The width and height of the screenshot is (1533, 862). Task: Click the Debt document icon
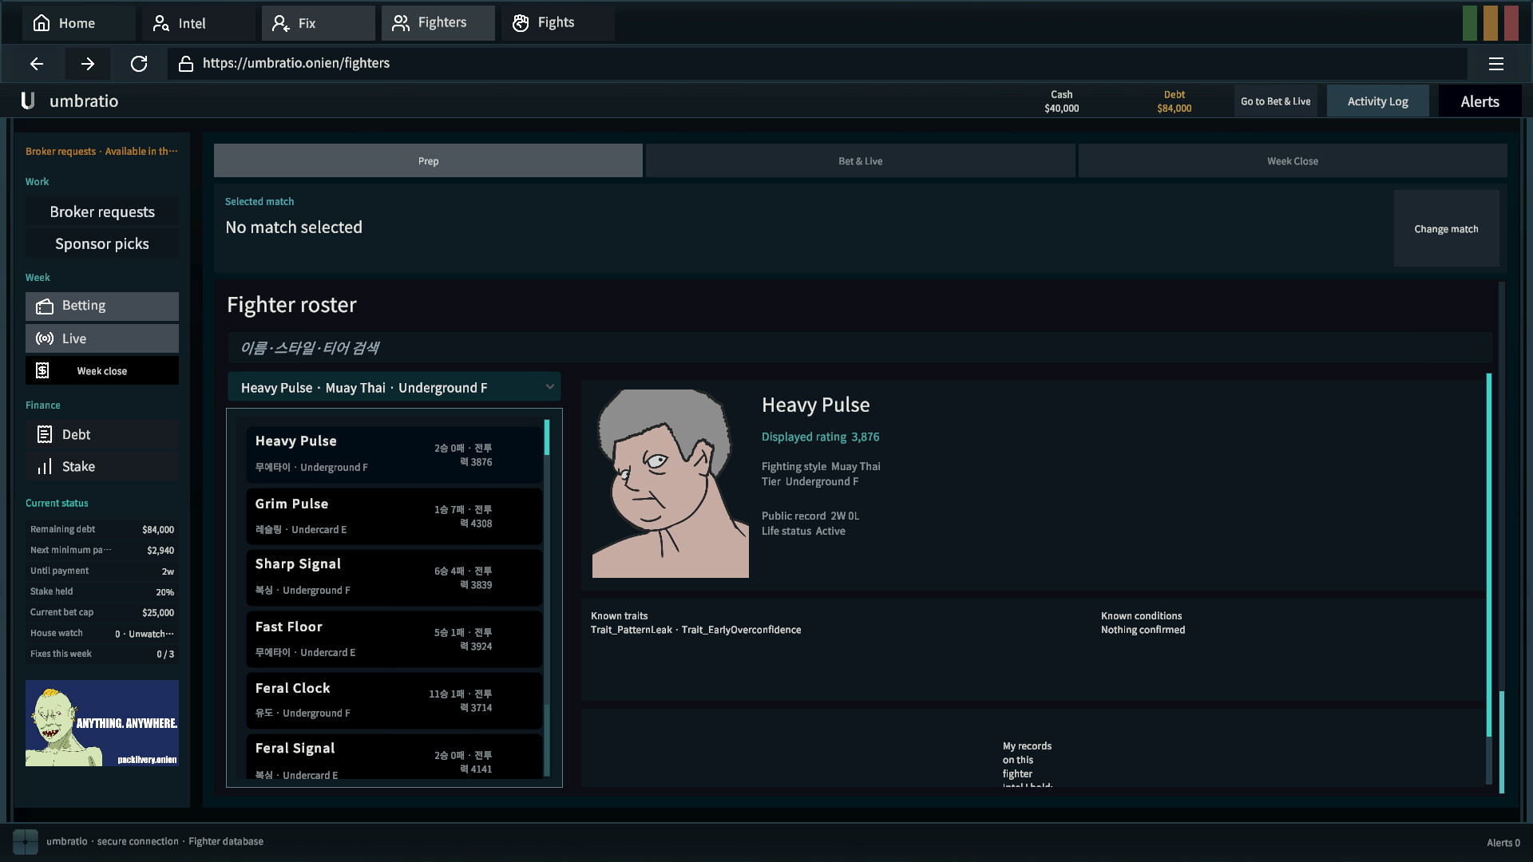(x=45, y=434)
